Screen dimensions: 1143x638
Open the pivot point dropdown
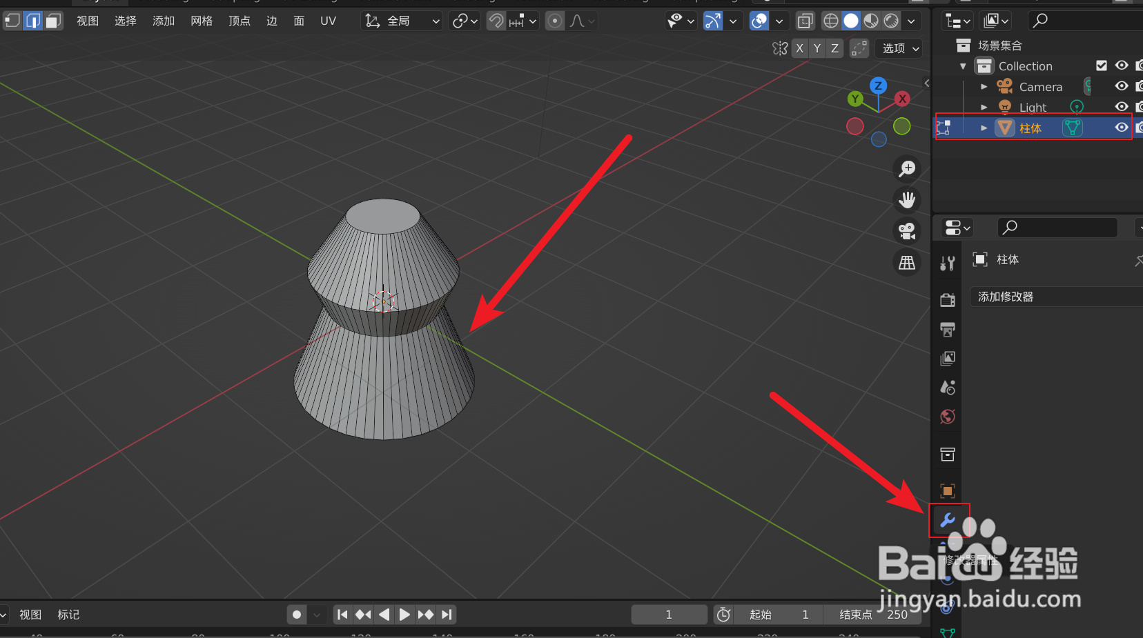pyautogui.click(x=465, y=21)
